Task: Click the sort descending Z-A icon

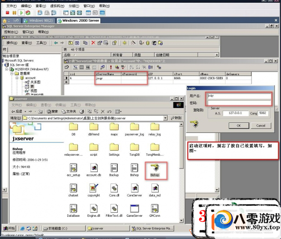Action: pyautogui.click(x=138, y=67)
